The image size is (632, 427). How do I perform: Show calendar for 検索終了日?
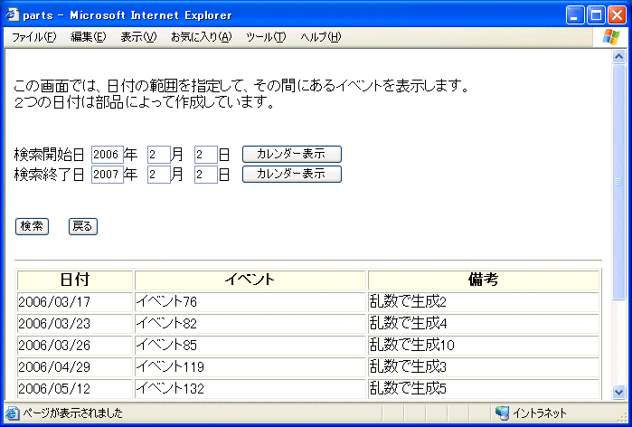[292, 175]
